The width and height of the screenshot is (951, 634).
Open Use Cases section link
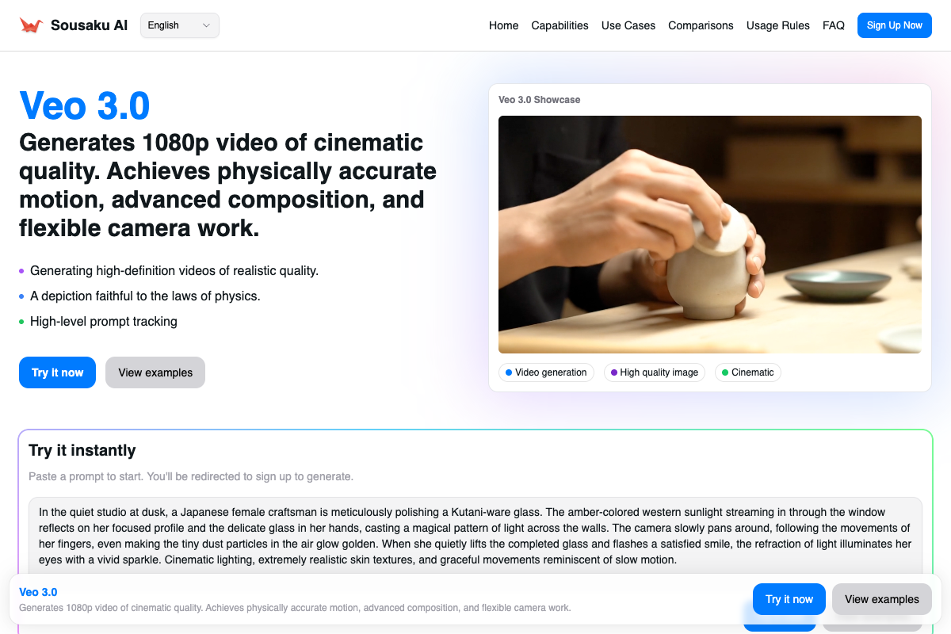(x=628, y=25)
